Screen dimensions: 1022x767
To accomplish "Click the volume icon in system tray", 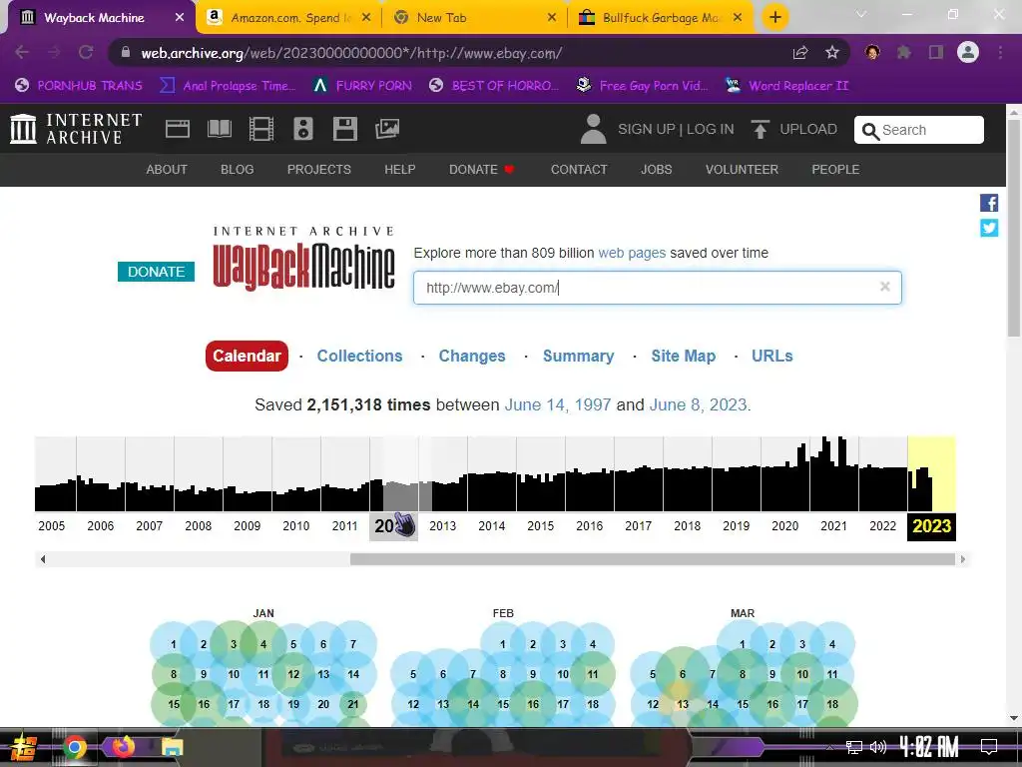I will click(878, 747).
